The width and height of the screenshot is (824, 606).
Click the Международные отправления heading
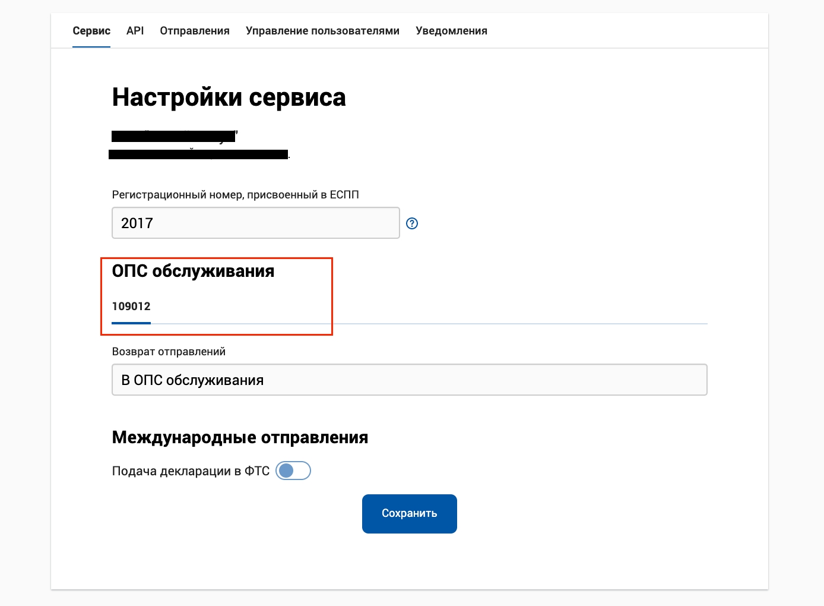coord(240,437)
